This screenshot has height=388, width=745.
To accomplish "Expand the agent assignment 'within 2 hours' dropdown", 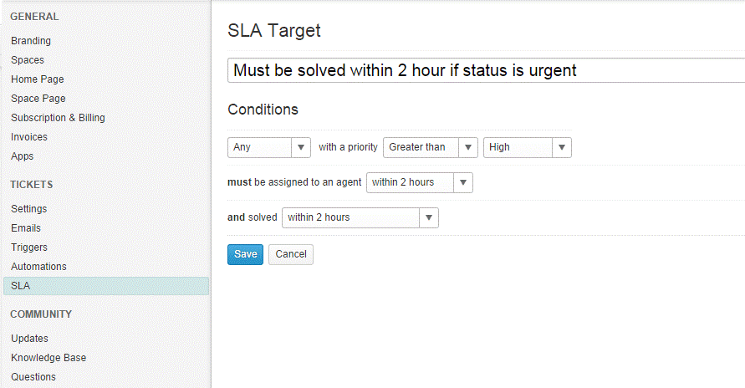I will pyautogui.click(x=419, y=182).
